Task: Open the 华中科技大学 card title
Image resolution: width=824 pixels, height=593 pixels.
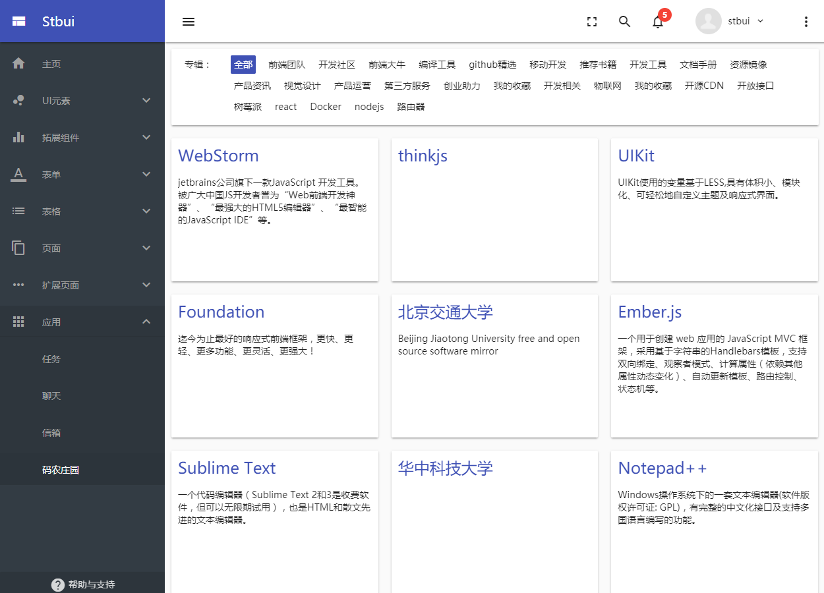Action: (x=446, y=468)
